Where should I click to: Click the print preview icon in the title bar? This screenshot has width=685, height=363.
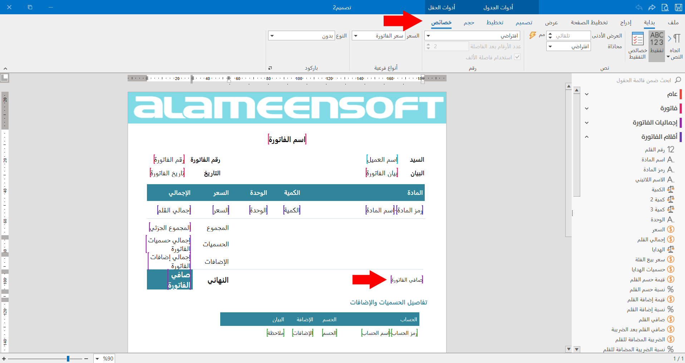pos(665,7)
